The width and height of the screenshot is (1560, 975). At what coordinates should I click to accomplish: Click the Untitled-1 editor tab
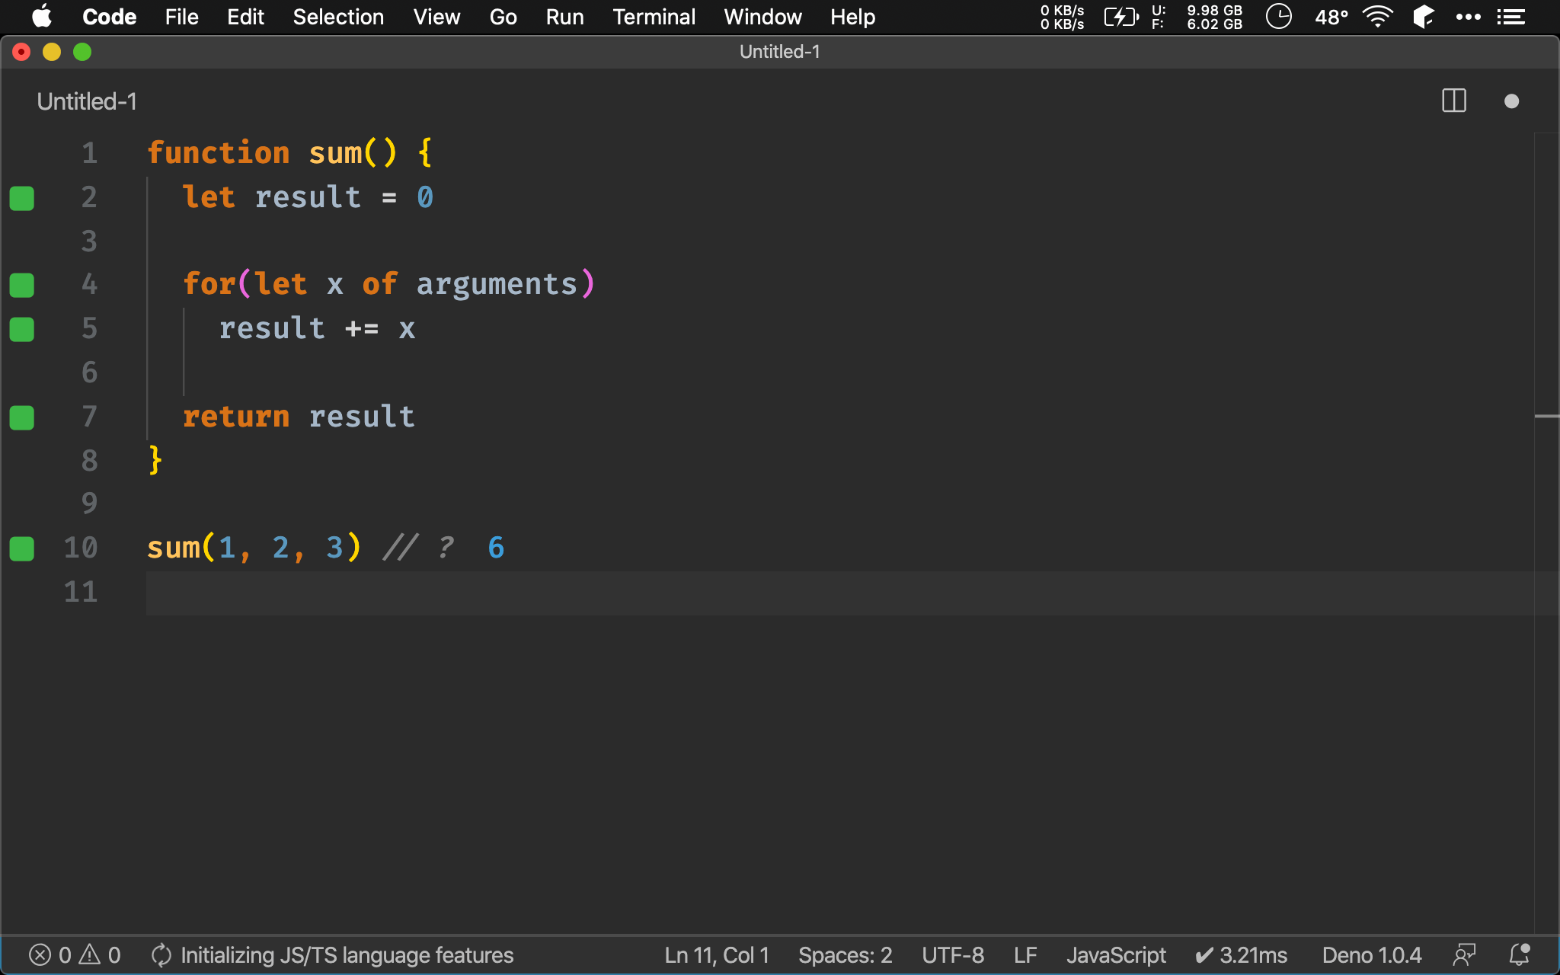coord(87,101)
